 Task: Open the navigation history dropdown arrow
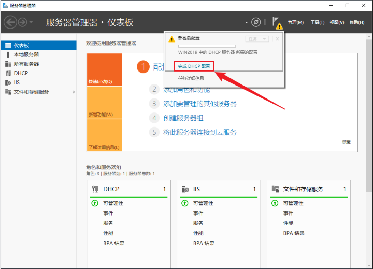point(31,22)
